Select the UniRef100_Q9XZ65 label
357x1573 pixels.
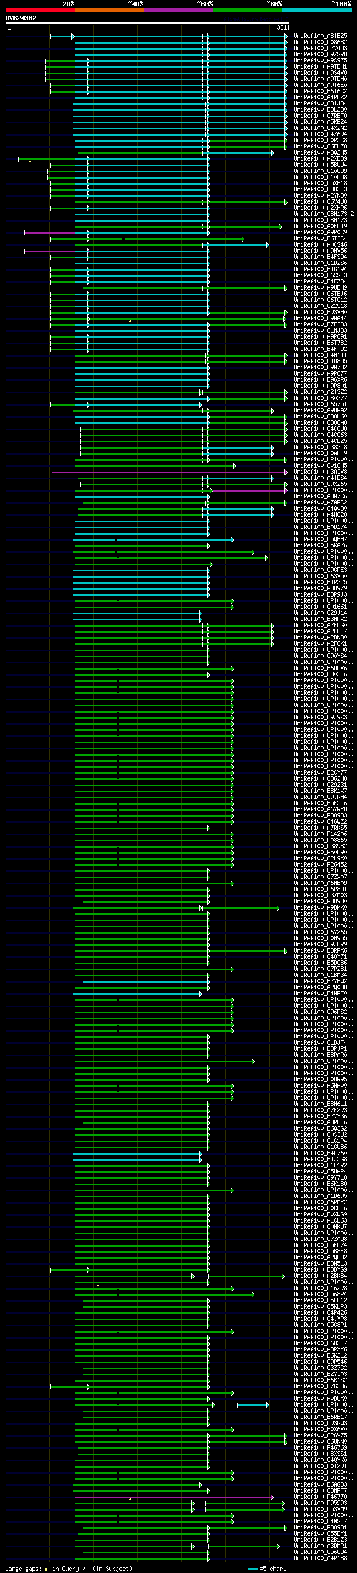(320, 484)
